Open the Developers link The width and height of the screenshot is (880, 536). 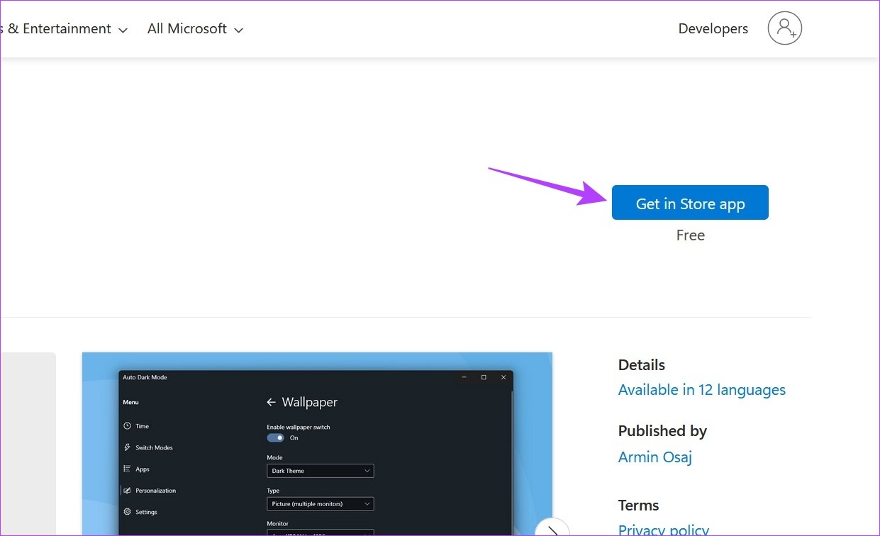713,29
